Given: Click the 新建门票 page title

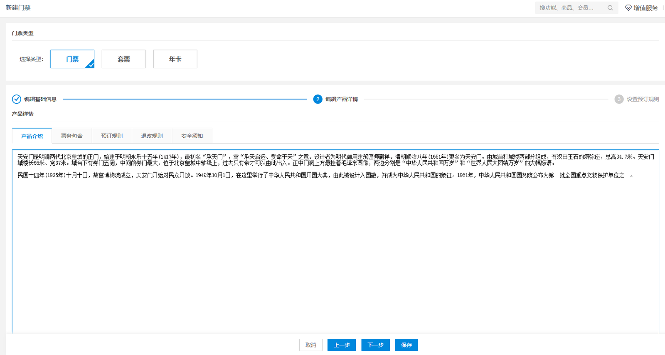Looking at the screenshot, I should pos(18,8).
